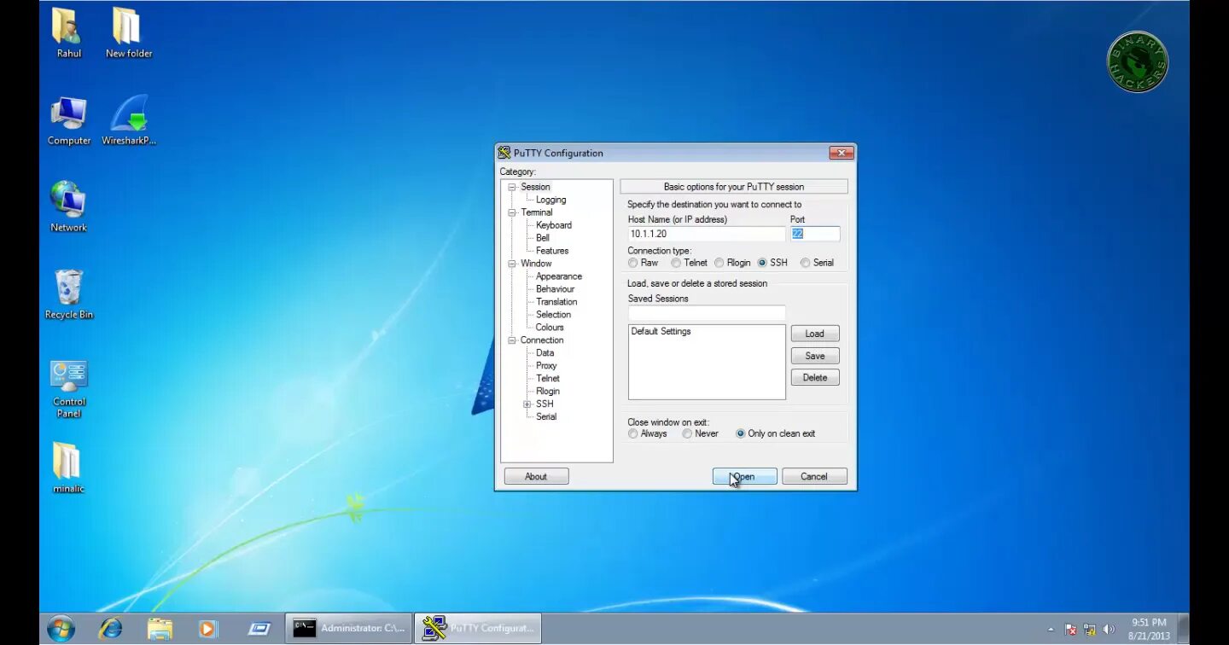Open Windows Explorer from the taskbar

tap(160, 628)
